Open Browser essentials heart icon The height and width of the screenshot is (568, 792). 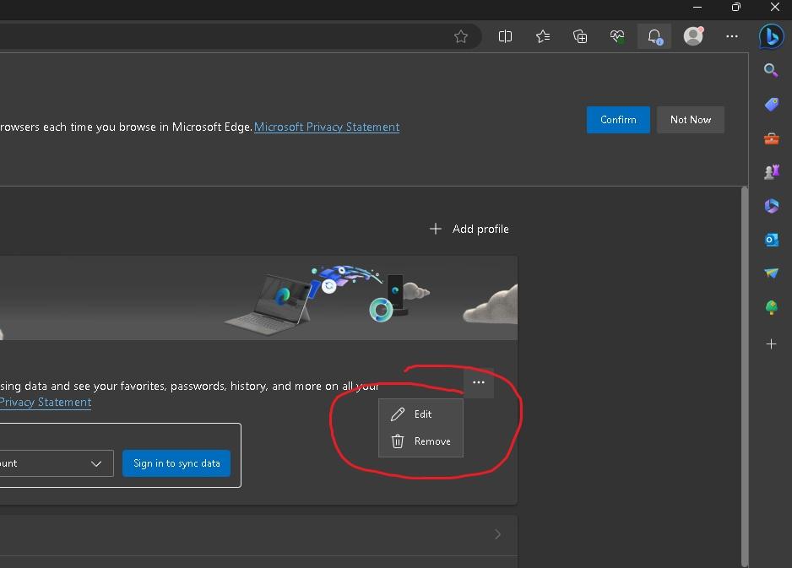617,36
